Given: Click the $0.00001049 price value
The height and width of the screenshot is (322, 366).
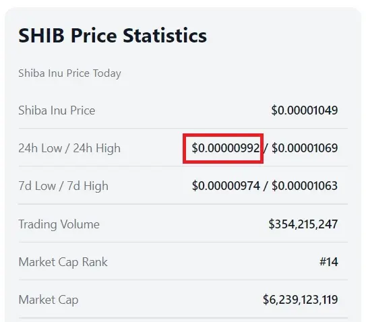Looking at the screenshot, I should 305,110.
